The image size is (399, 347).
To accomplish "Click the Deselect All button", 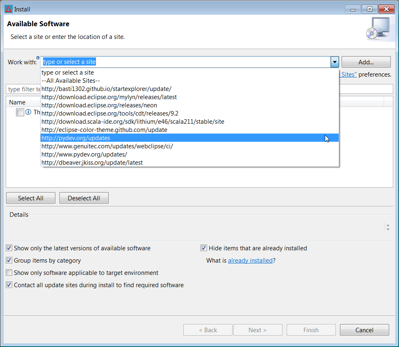I will 84,198.
